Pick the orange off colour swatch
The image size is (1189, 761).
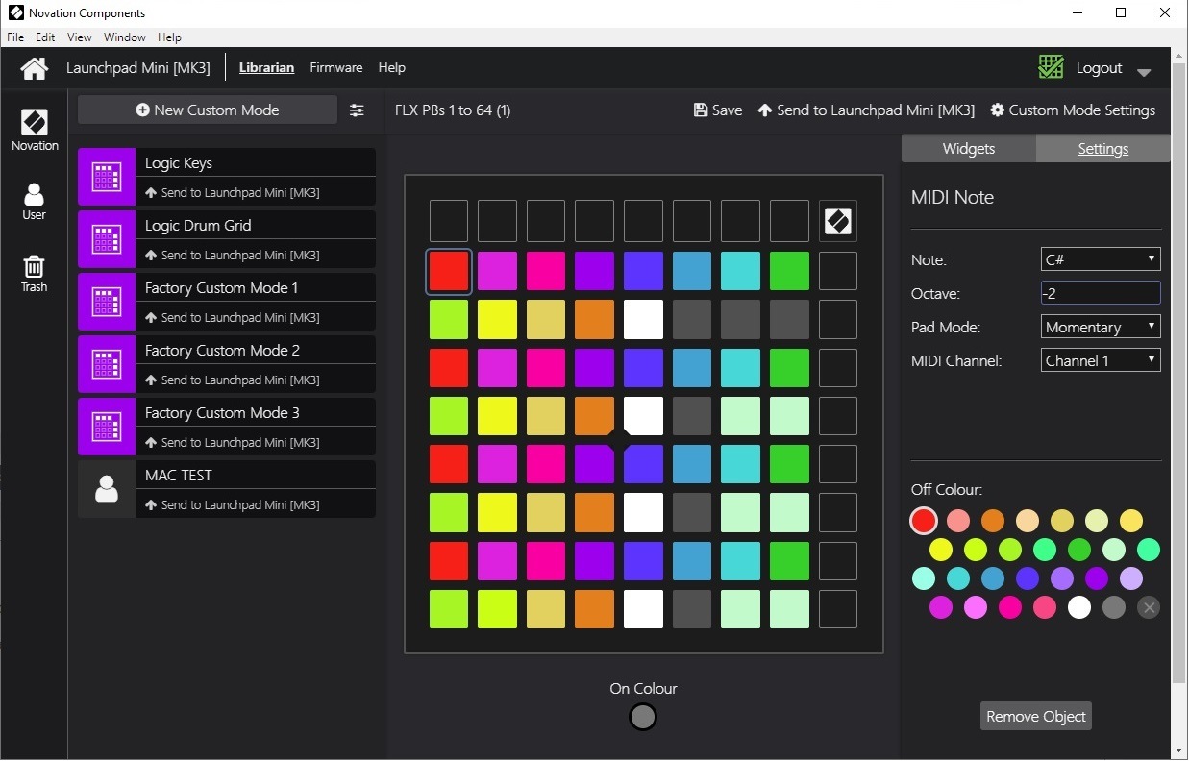(993, 521)
